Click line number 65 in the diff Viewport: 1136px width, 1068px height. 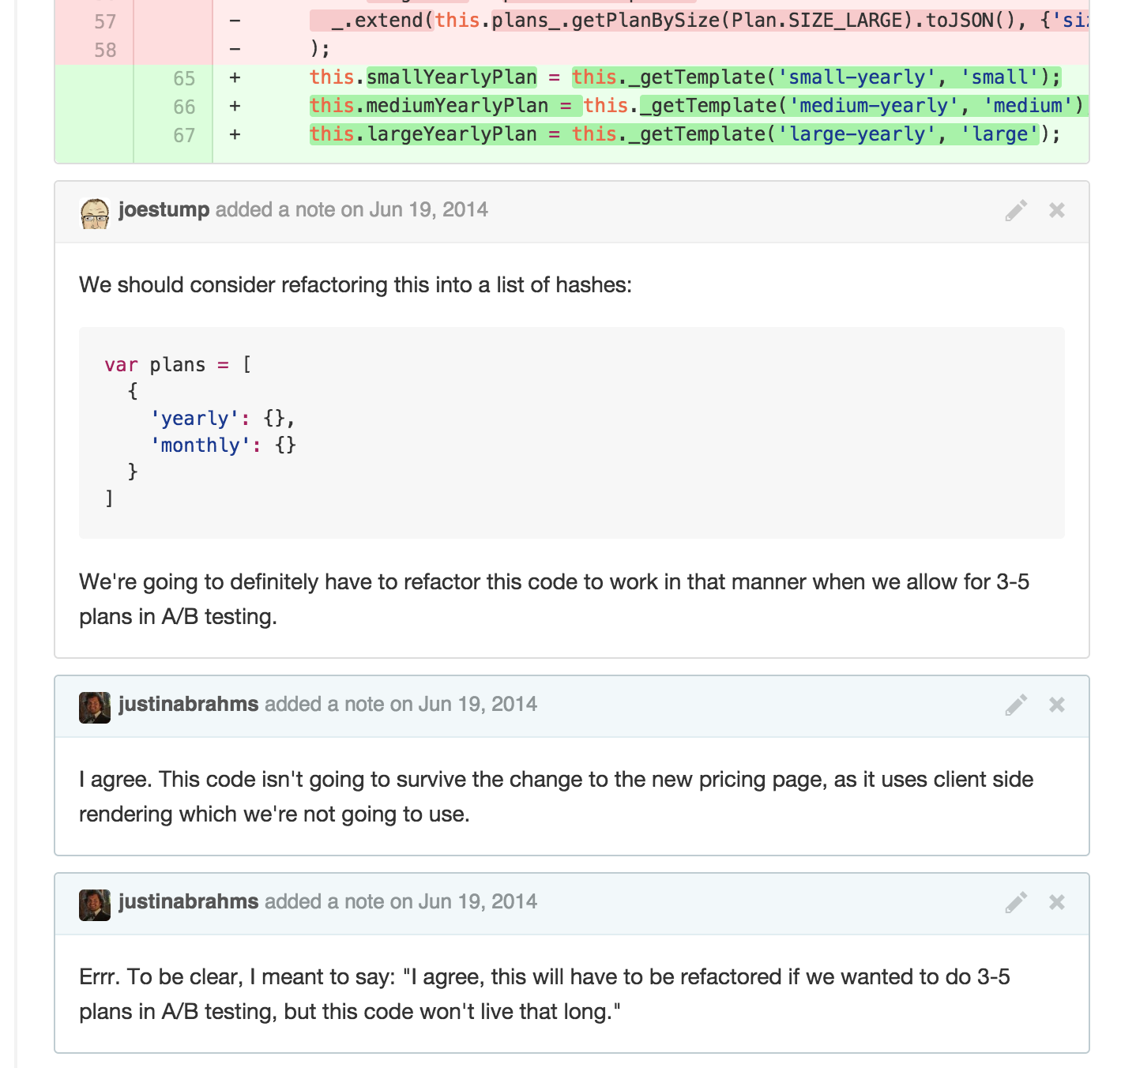coord(183,78)
